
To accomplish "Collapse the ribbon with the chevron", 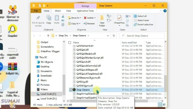I will 161,11.
